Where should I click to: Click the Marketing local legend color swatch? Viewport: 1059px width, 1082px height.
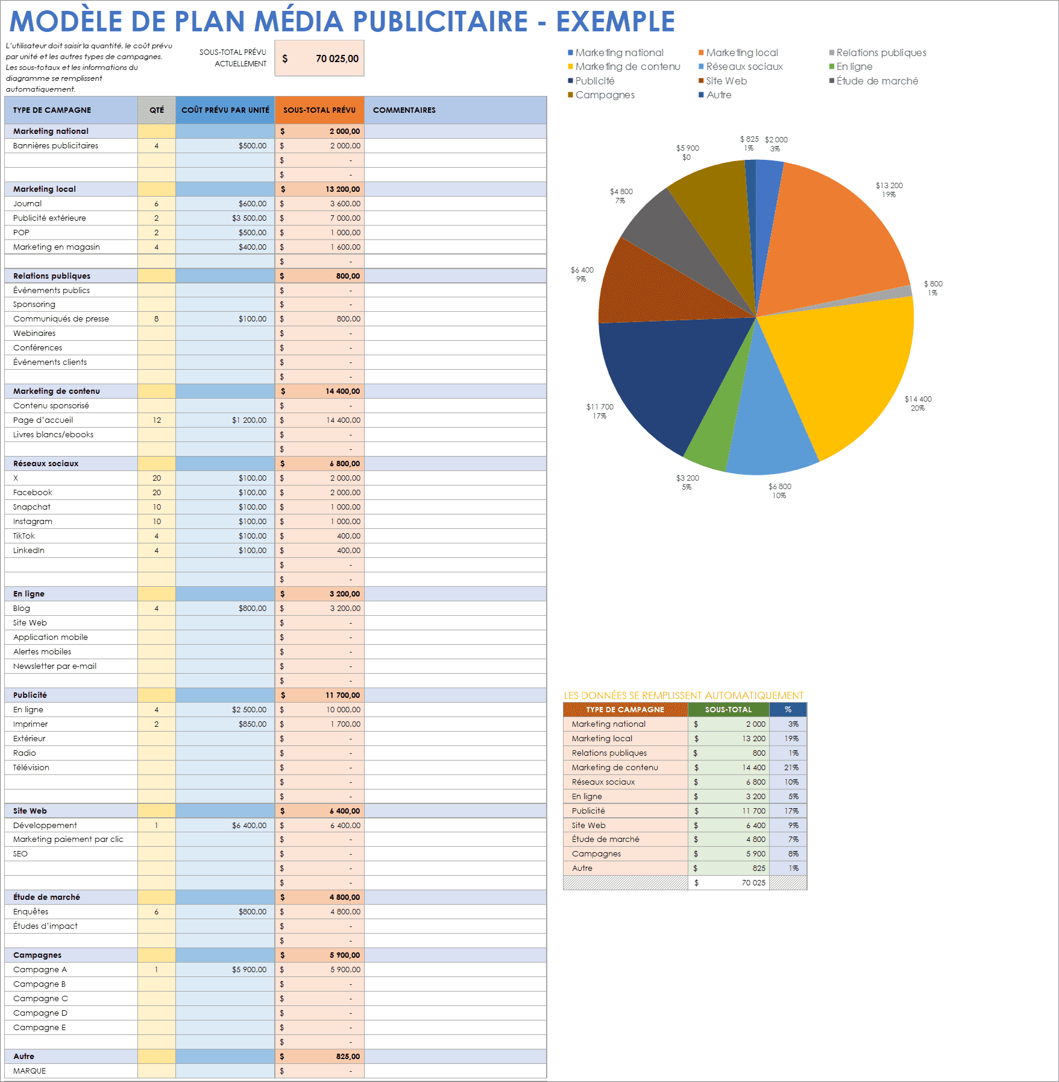701,52
